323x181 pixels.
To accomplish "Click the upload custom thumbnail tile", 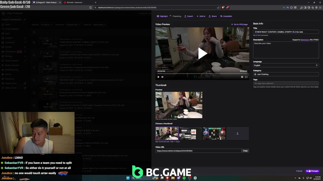I will [x=237, y=133].
